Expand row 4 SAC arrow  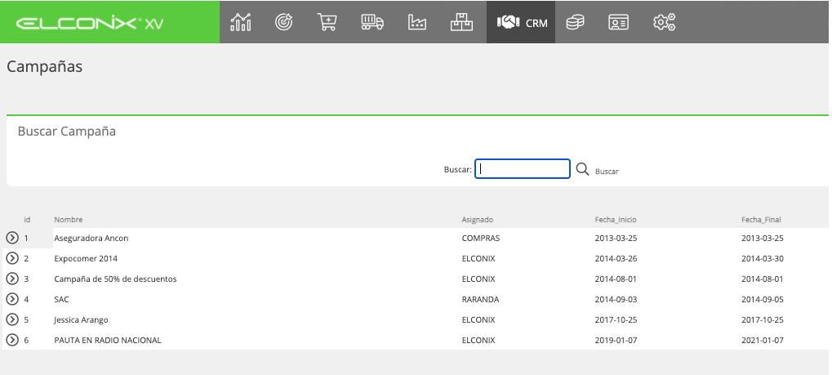pos(11,299)
